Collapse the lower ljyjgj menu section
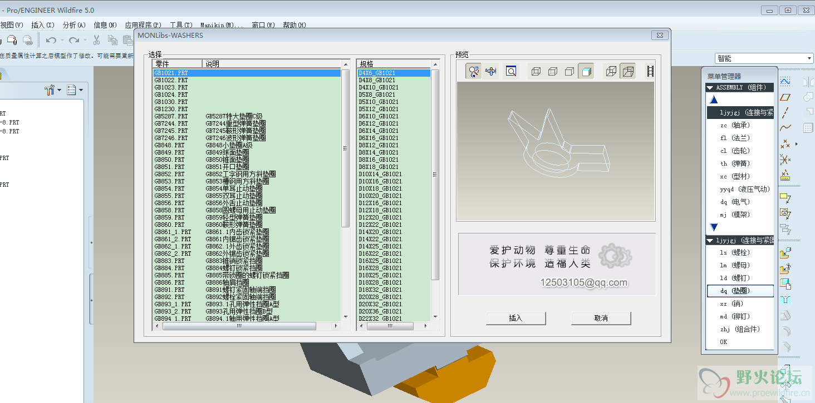Screen dimensions: 815x403 tap(710, 241)
